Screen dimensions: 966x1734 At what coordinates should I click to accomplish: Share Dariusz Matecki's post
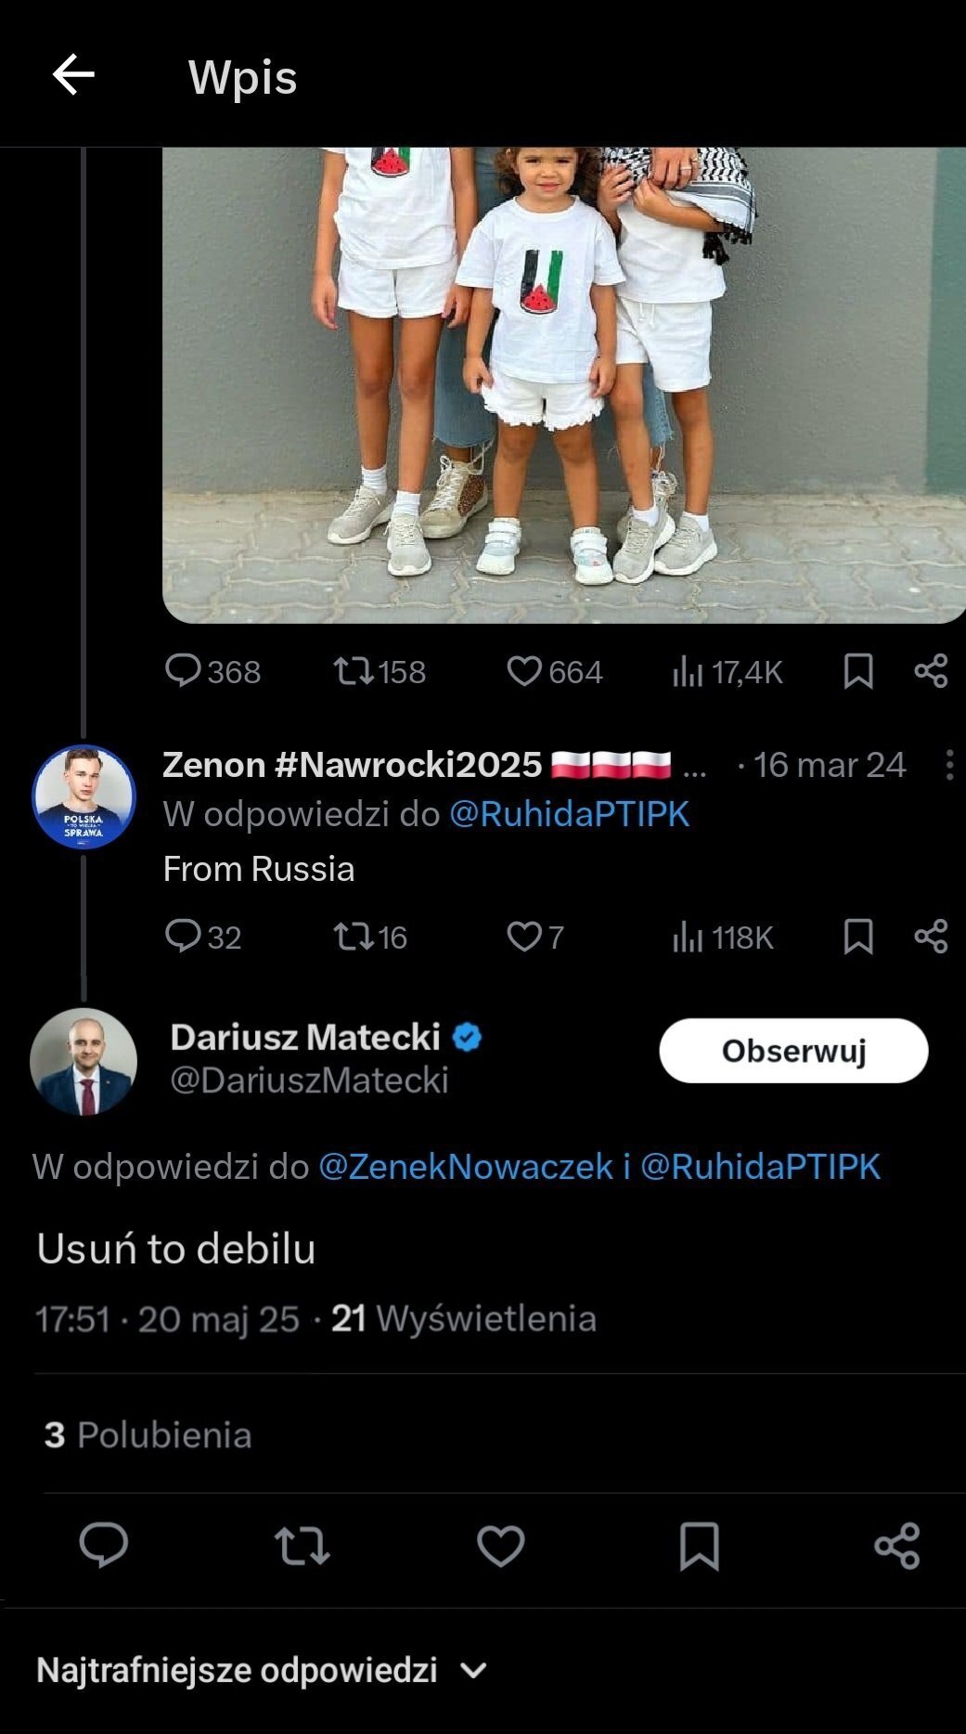tap(897, 1546)
